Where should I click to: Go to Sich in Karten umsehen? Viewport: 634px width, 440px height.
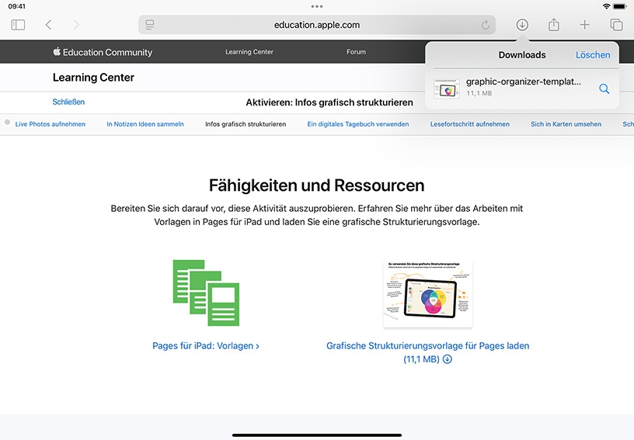pyautogui.click(x=566, y=124)
